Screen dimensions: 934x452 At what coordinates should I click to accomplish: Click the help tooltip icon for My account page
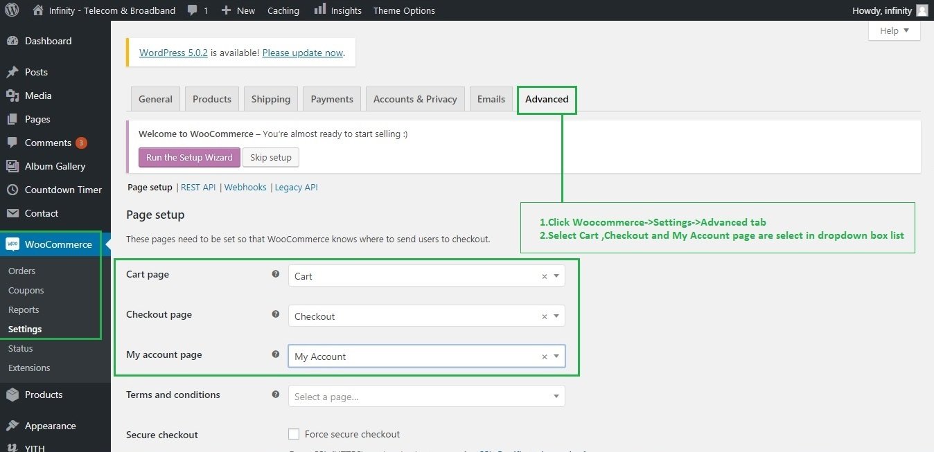276,354
